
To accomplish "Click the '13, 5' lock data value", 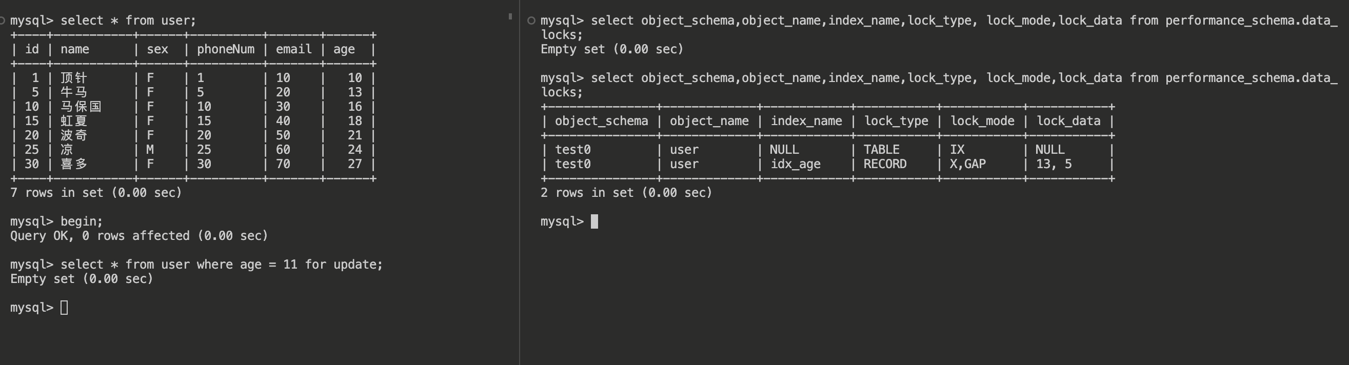I will [x=1054, y=164].
